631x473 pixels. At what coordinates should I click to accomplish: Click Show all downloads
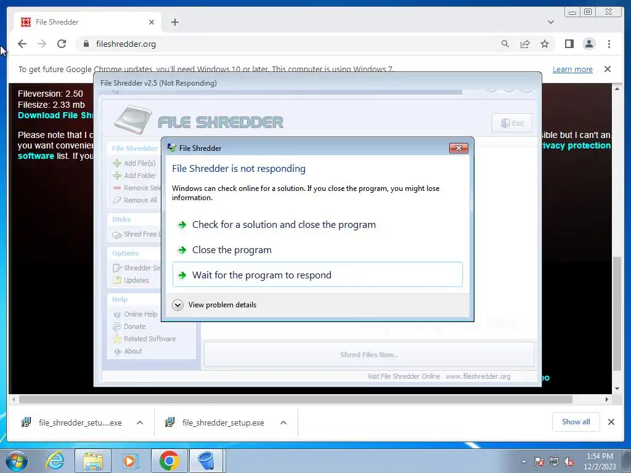coord(576,422)
